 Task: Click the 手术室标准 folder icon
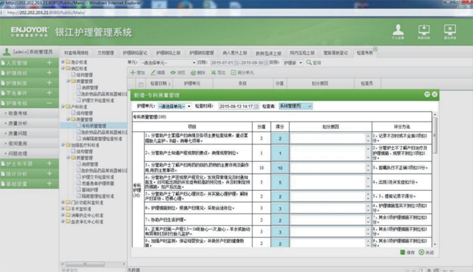pos(68,209)
